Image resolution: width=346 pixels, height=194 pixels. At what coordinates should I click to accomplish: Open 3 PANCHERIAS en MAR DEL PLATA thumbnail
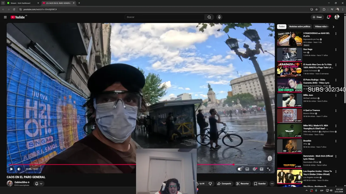click(x=290, y=39)
